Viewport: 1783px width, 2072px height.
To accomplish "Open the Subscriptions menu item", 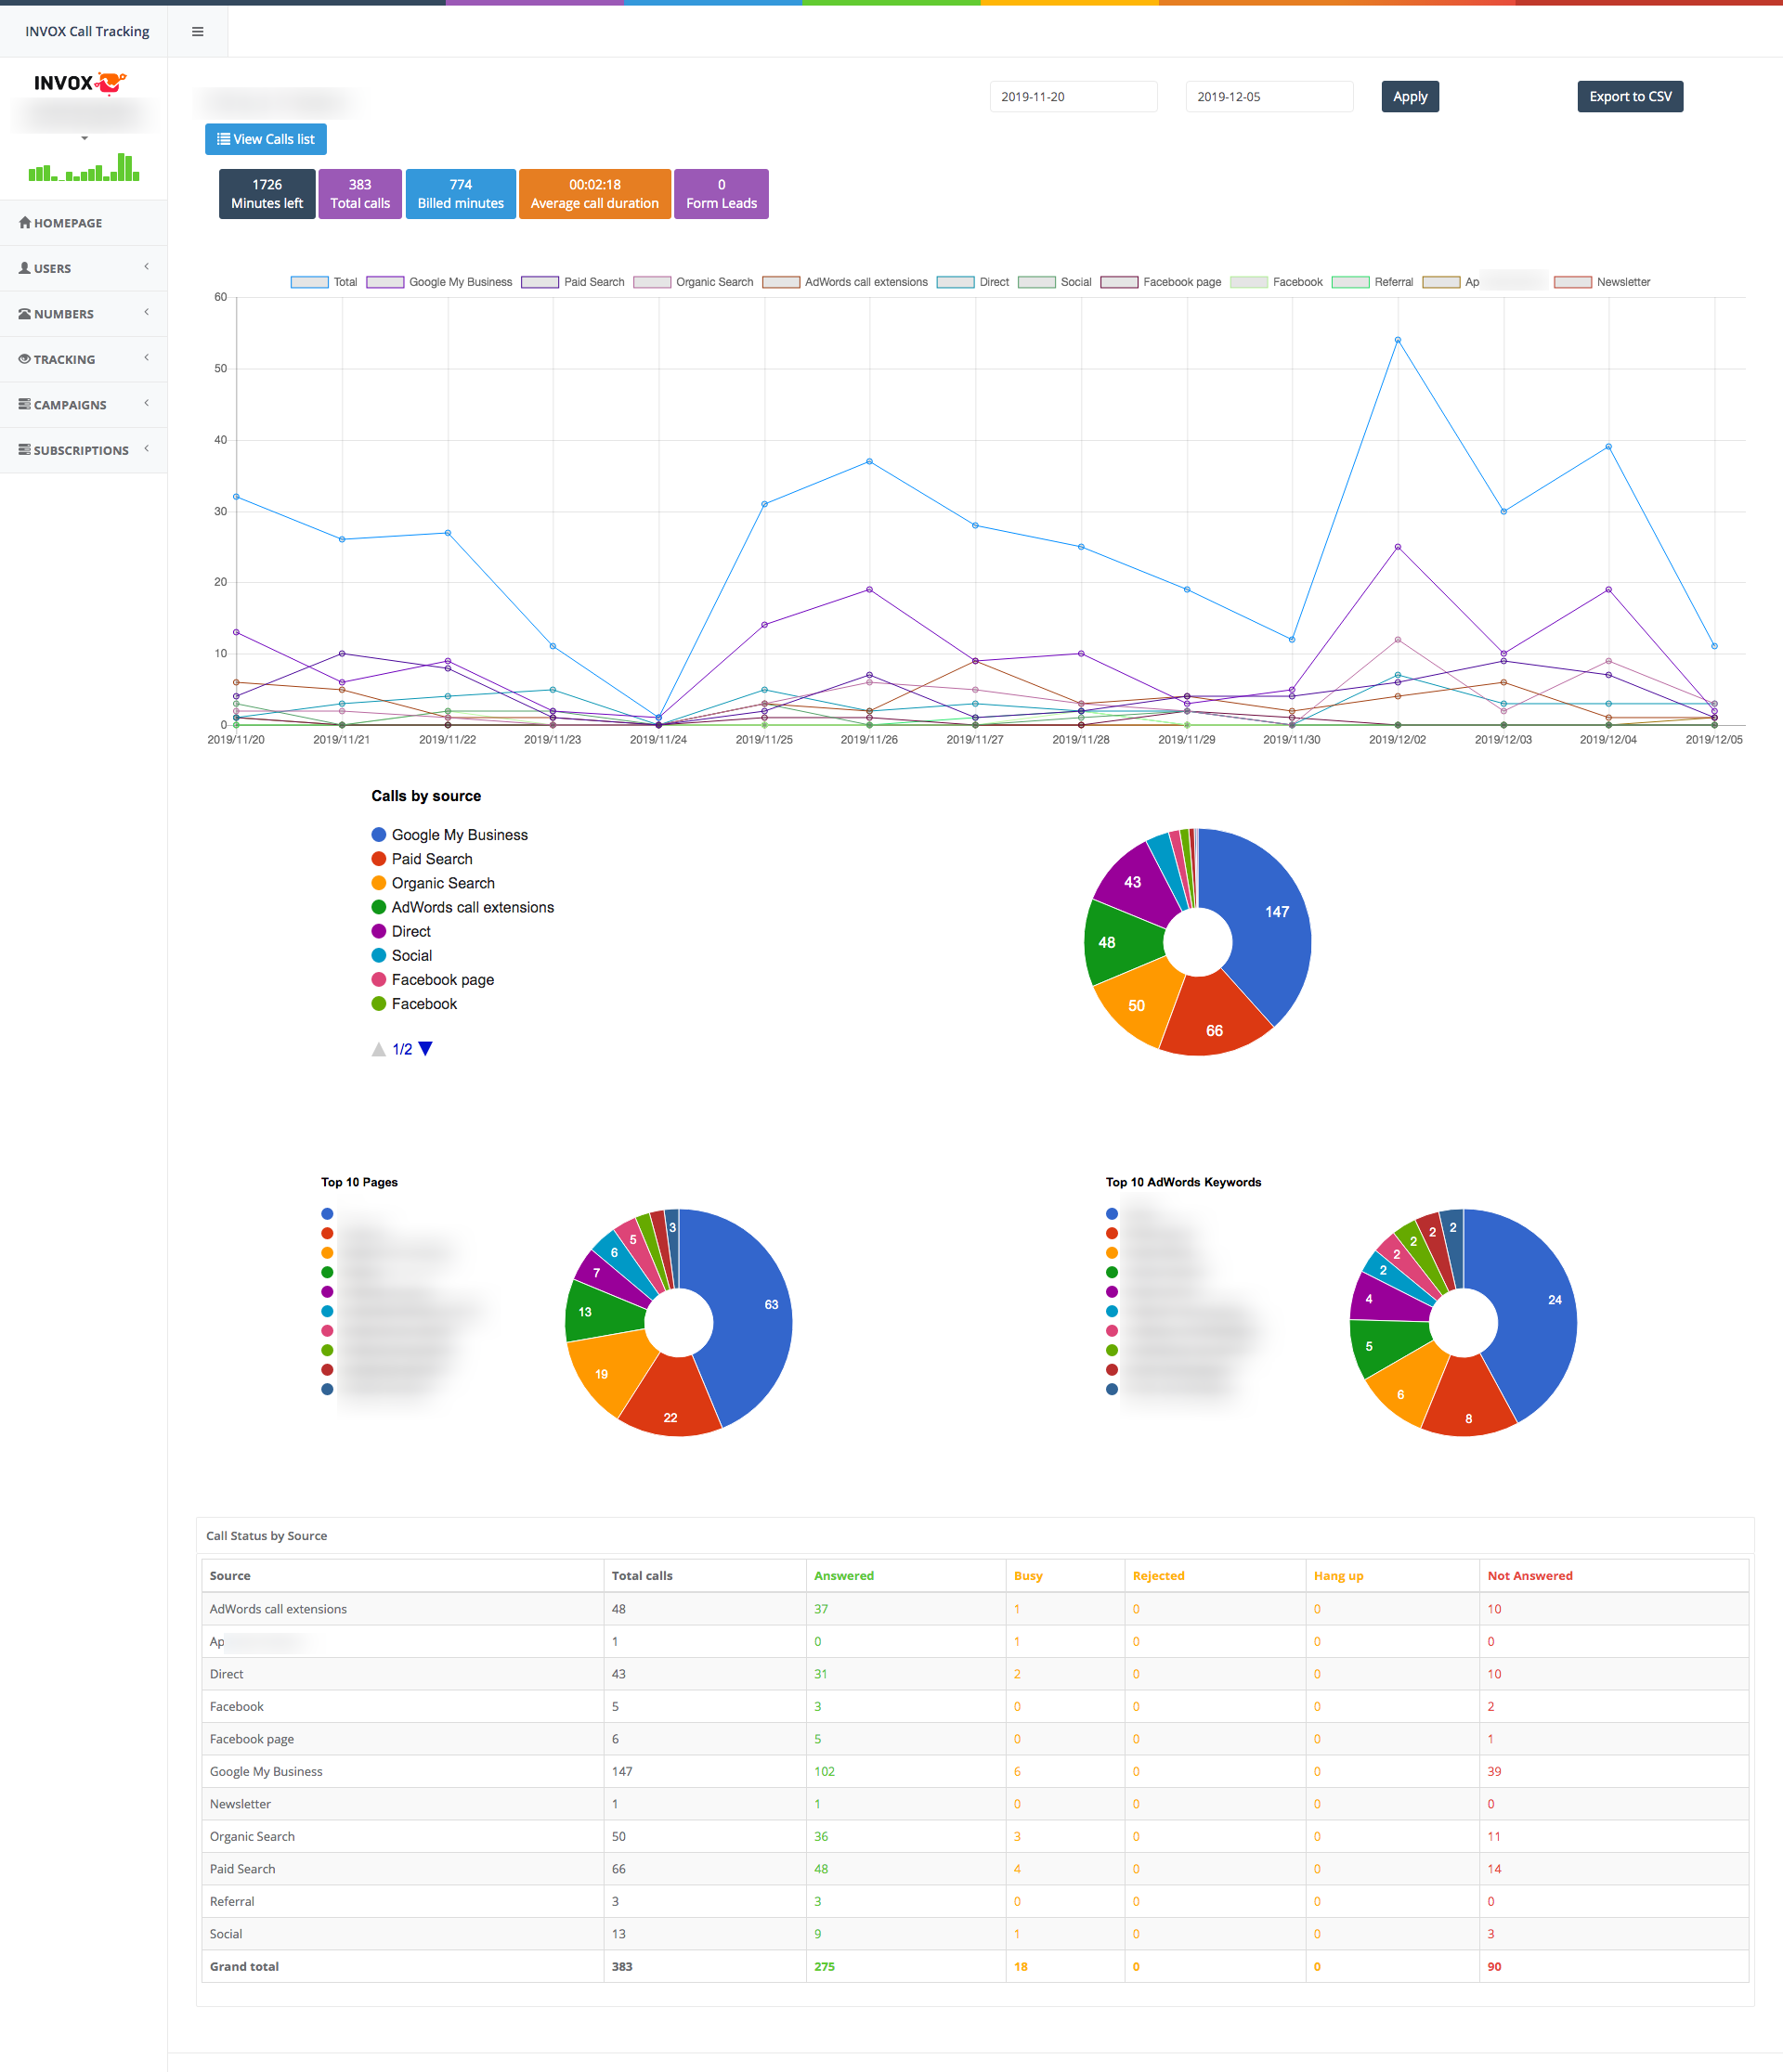I will 83,450.
